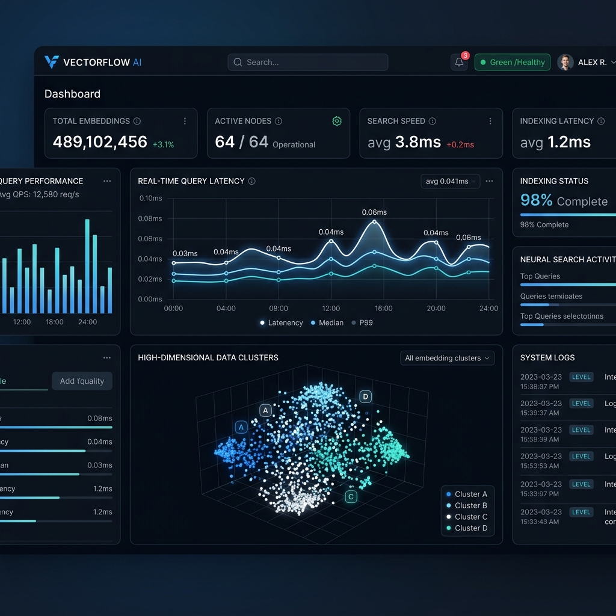Click the 489,102,456 total embeddings value
616x616 pixels.
pyautogui.click(x=100, y=142)
